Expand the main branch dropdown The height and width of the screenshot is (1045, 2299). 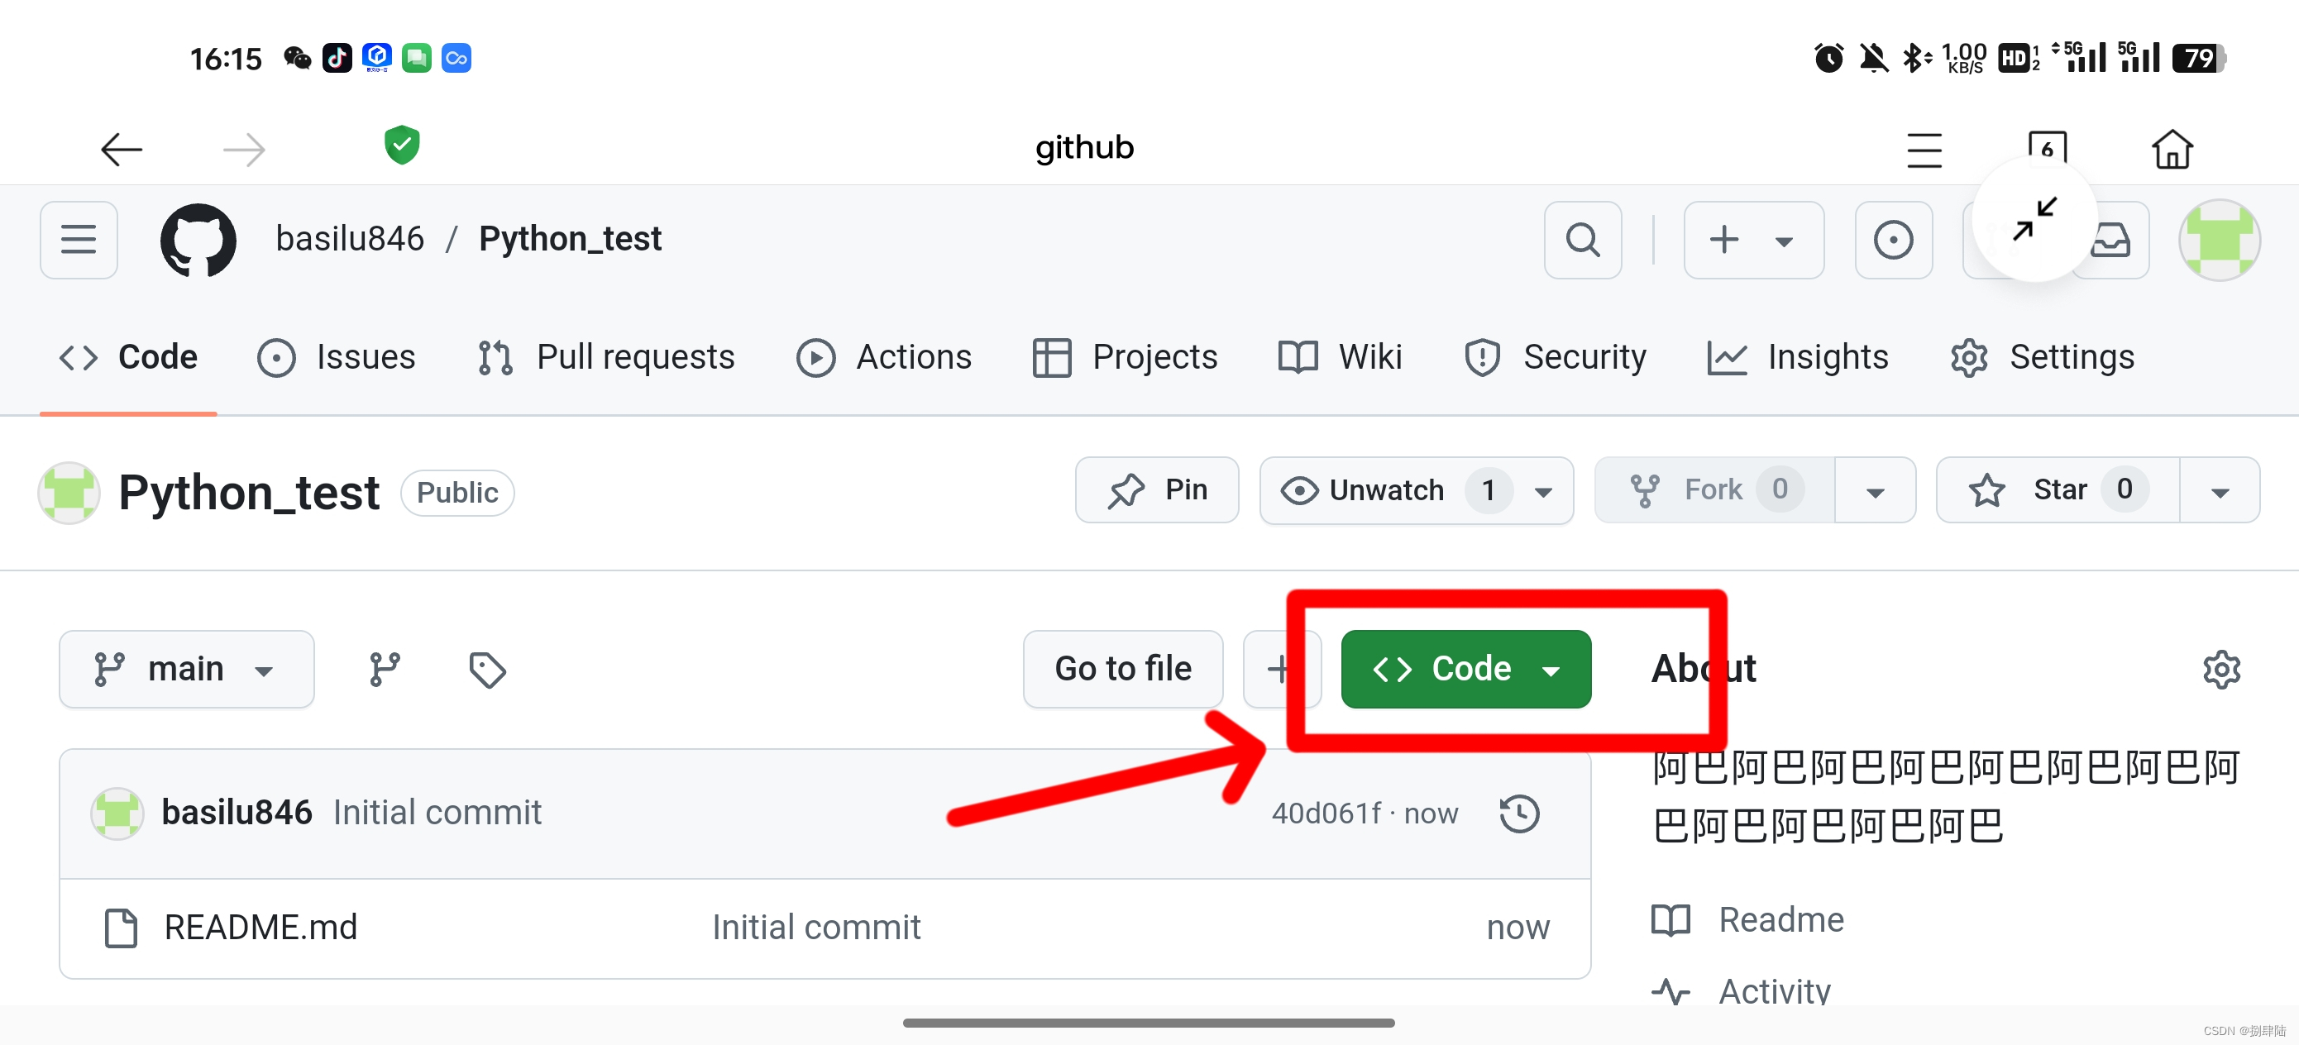pyautogui.click(x=186, y=668)
